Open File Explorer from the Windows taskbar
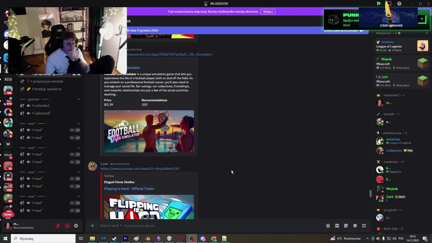This screenshot has height=243, width=432. click(92, 239)
